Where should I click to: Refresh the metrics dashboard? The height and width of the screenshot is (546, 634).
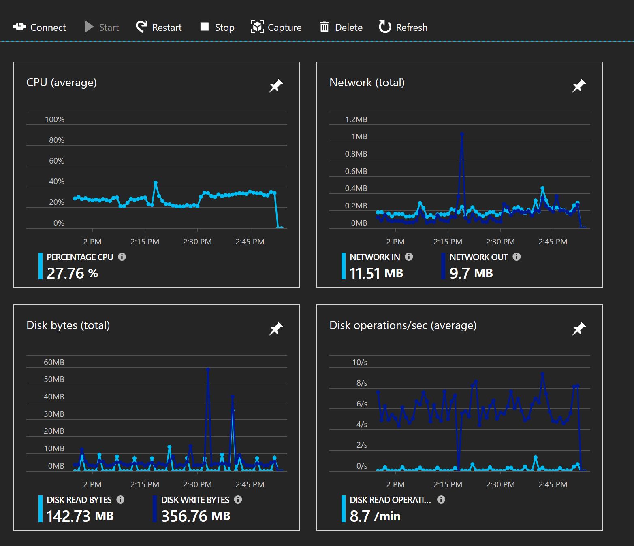coord(403,27)
